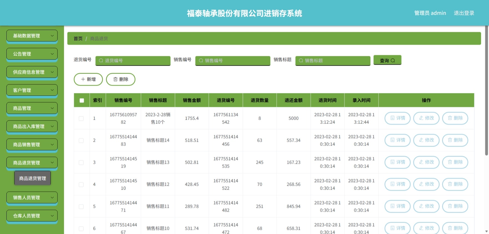Open the 商品销售管理 sidebar menu
Viewport: 489px width, 234px height.
click(32, 144)
